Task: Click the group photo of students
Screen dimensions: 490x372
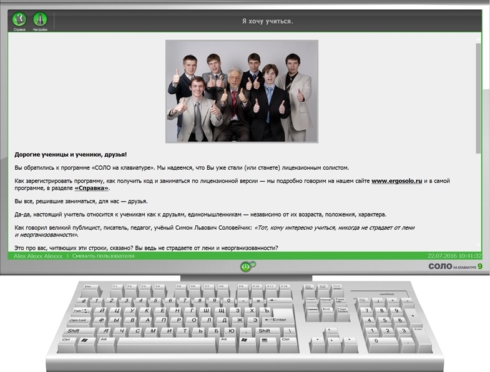Action: click(x=242, y=91)
